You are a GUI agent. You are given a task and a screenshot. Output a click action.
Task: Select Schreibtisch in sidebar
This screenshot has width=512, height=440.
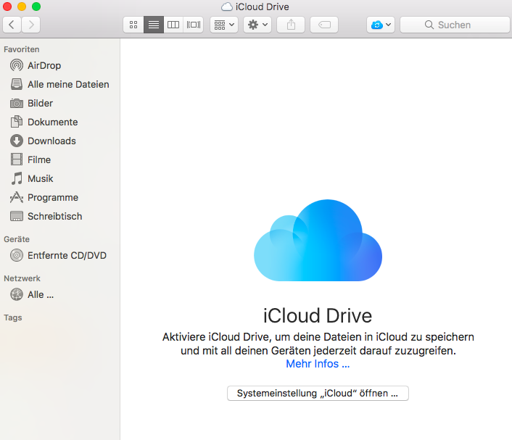54,216
